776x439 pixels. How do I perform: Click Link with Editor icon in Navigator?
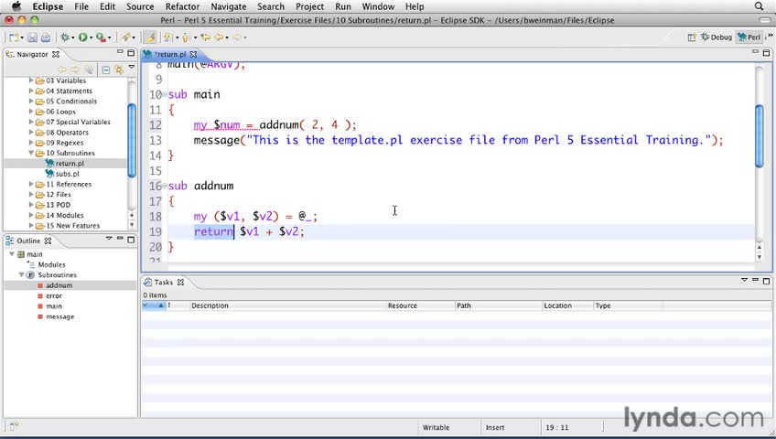pyautogui.click(x=118, y=70)
